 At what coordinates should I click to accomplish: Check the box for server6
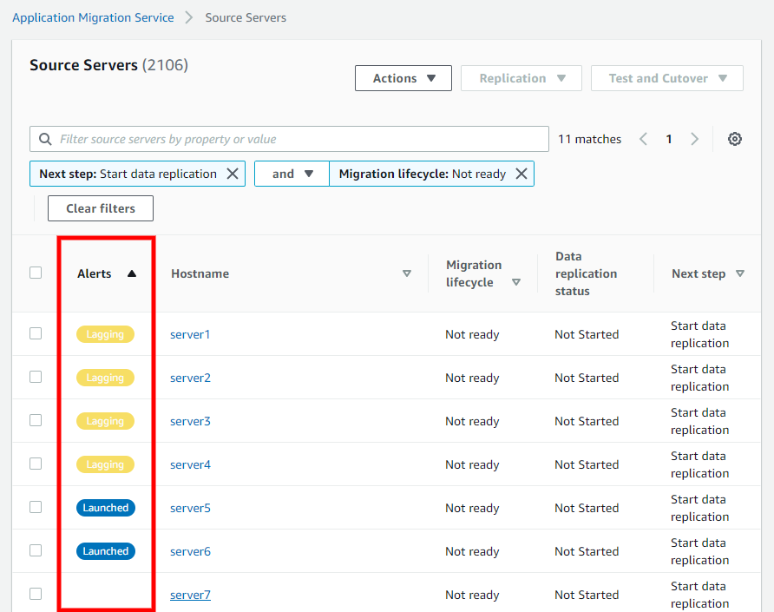pyautogui.click(x=36, y=550)
